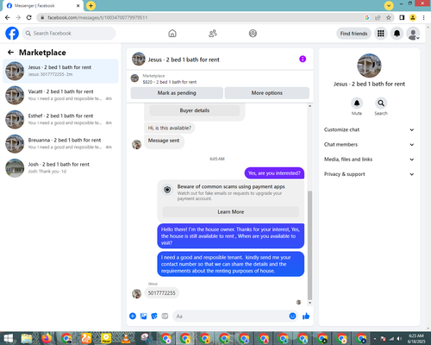Launch Firefox from taskbar

47,338
